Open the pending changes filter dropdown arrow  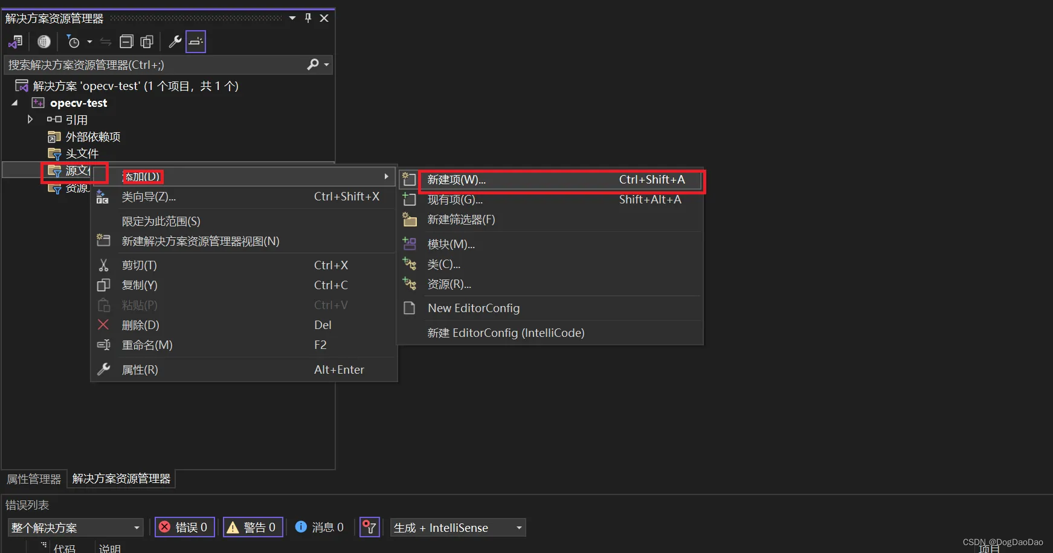pyautogui.click(x=89, y=42)
